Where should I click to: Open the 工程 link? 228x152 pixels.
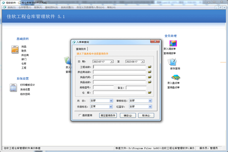[x=24, y=68]
